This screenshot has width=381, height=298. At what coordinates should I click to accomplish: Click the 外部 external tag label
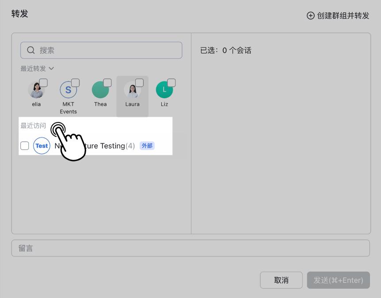pyautogui.click(x=147, y=145)
